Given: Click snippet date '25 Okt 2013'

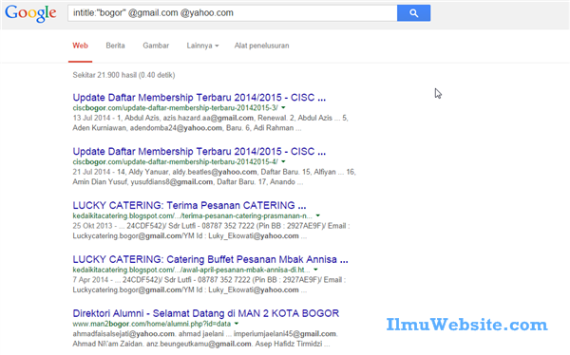Looking at the screenshot, I should click(x=91, y=226).
